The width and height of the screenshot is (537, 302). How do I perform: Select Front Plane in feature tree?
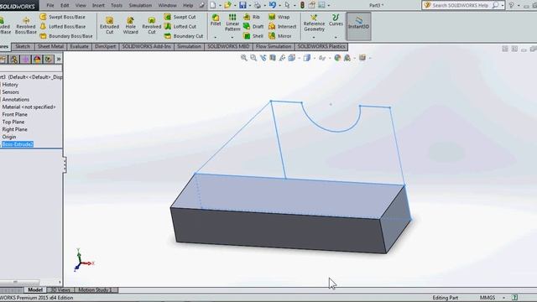pos(15,114)
